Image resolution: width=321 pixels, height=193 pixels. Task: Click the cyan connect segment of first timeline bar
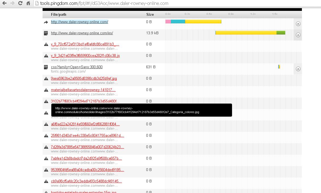tap(178, 21)
